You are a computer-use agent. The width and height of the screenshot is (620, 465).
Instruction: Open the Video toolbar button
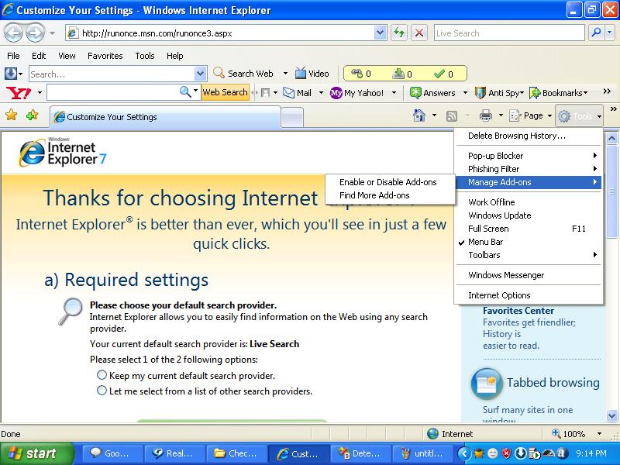pyautogui.click(x=312, y=74)
